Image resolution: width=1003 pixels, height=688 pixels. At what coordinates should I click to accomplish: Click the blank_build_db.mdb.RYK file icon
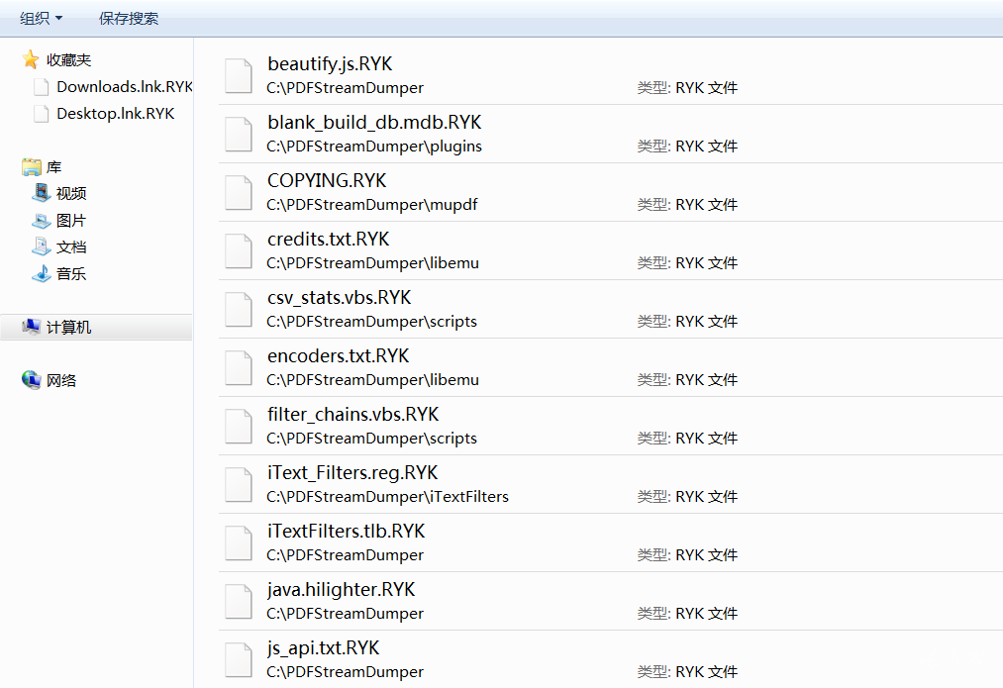coord(239,134)
